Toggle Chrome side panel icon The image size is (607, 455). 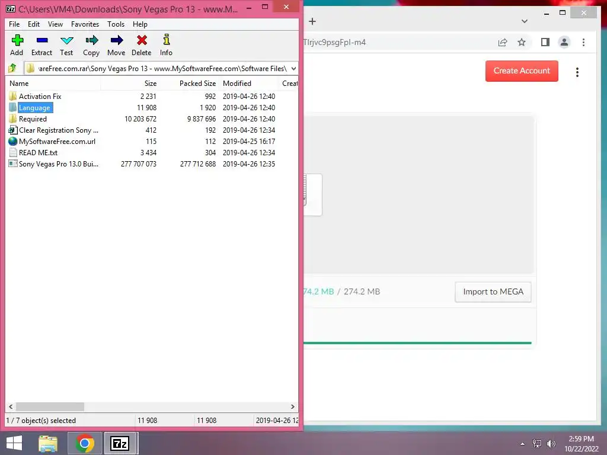coord(545,42)
